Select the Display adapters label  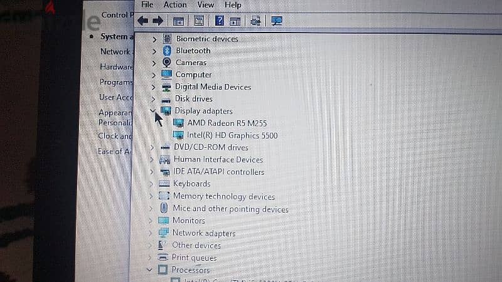[x=203, y=111]
